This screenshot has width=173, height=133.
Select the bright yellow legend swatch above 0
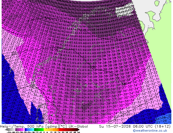(44, 130)
